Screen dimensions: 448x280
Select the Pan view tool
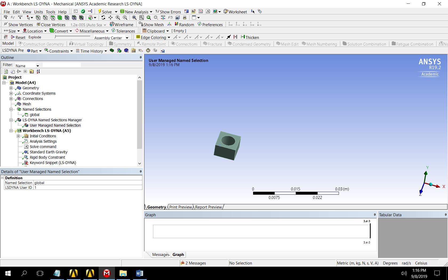coord(110,18)
